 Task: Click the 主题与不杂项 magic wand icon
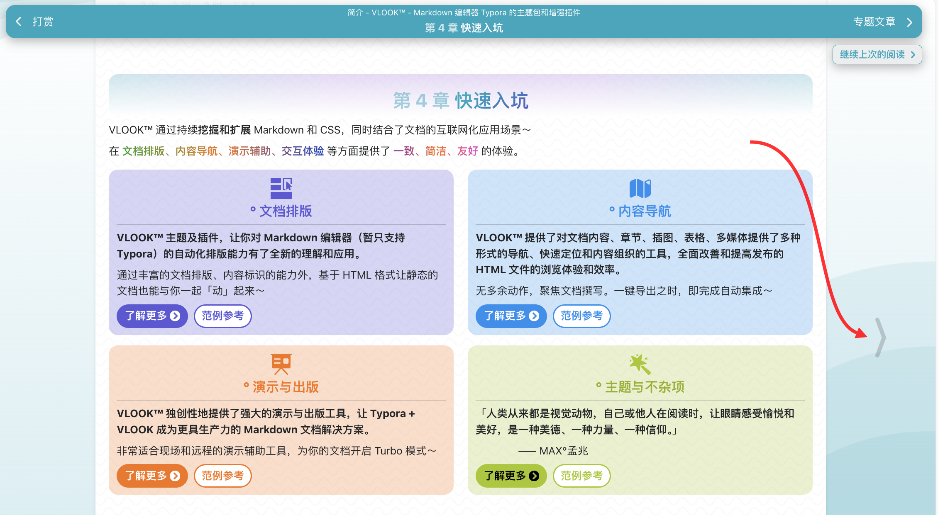click(640, 364)
